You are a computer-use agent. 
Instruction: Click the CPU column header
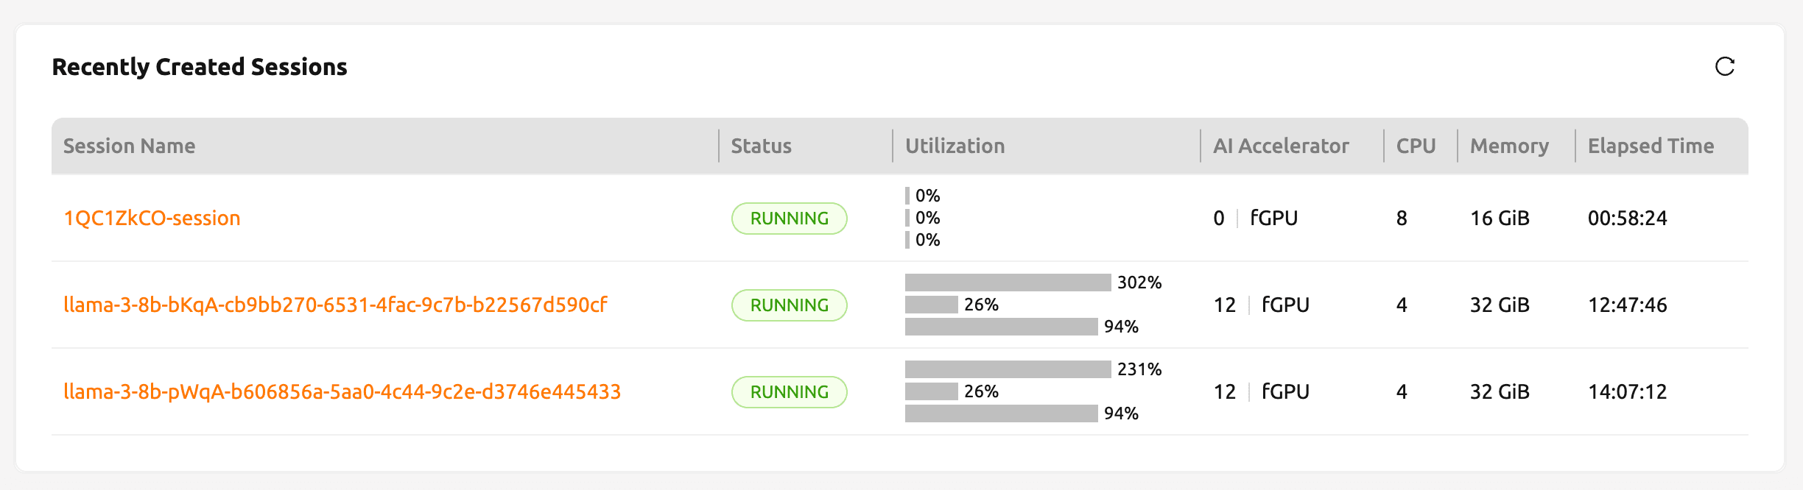click(x=1416, y=146)
